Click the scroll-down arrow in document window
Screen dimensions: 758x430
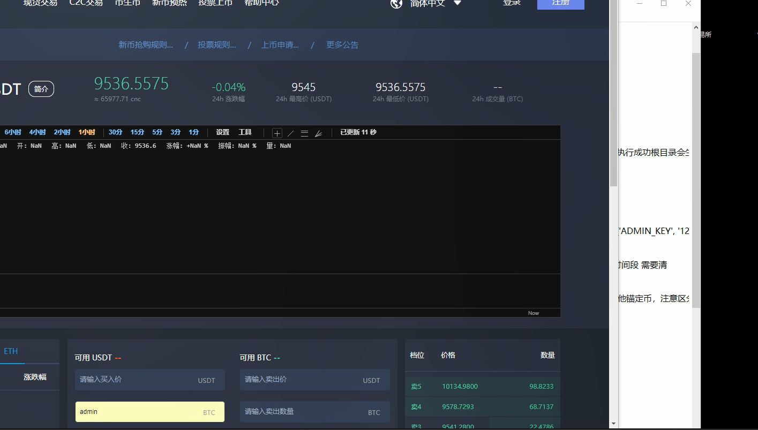pos(696,424)
